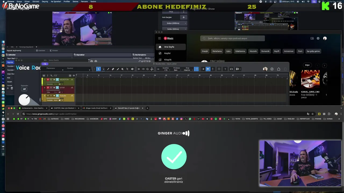Viewport: 344px width, 193px height.
Task: Select the Listen speaker tool in Studio One
Action: tap(132, 69)
